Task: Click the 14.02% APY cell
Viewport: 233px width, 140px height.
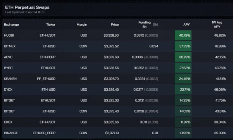Action: tap(183, 111)
